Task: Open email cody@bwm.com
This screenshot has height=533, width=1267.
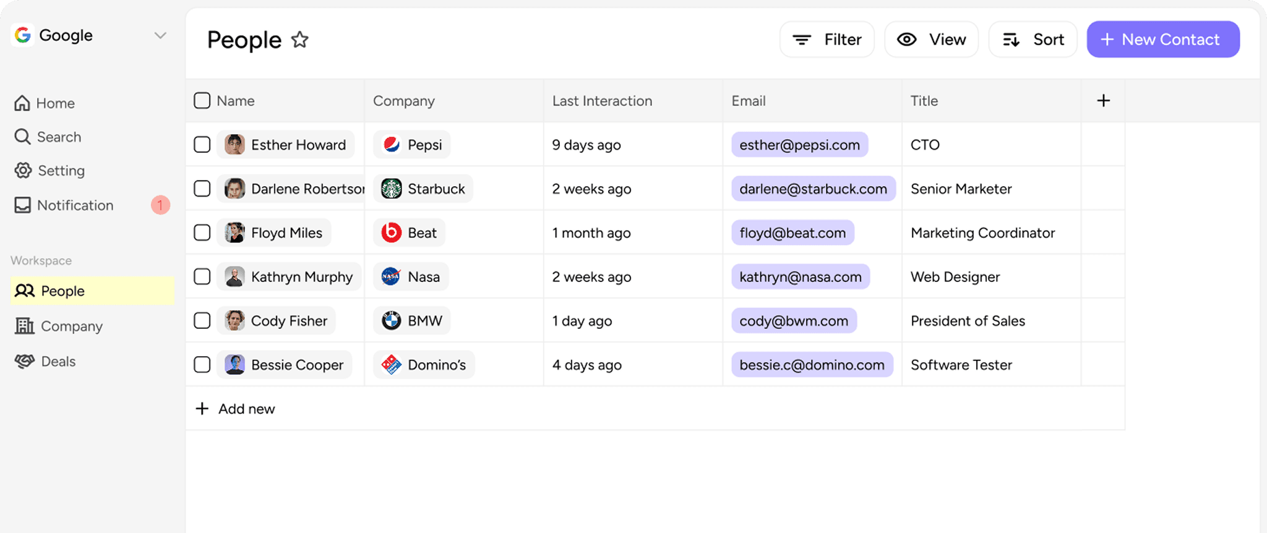Action: click(794, 320)
